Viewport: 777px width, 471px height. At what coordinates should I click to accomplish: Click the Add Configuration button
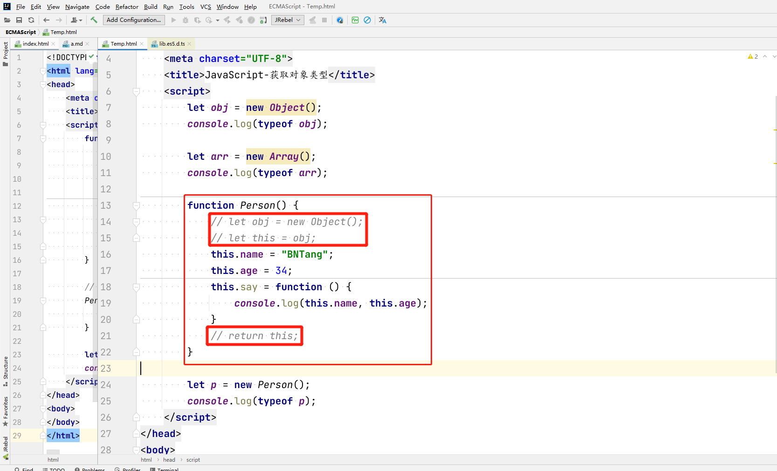point(134,20)
